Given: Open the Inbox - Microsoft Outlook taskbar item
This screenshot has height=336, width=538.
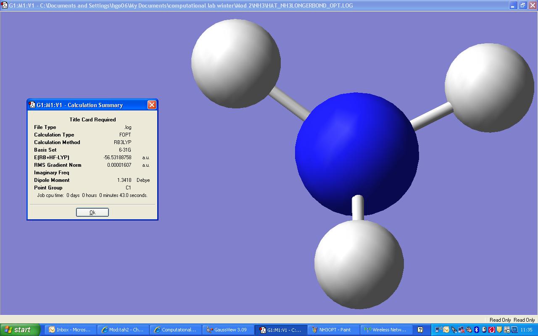Looking at the screenshot, I should [70, 330].
